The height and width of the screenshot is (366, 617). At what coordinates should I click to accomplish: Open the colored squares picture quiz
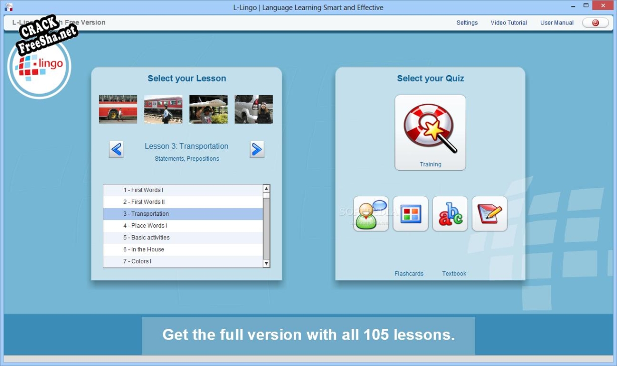coord(410,214)
